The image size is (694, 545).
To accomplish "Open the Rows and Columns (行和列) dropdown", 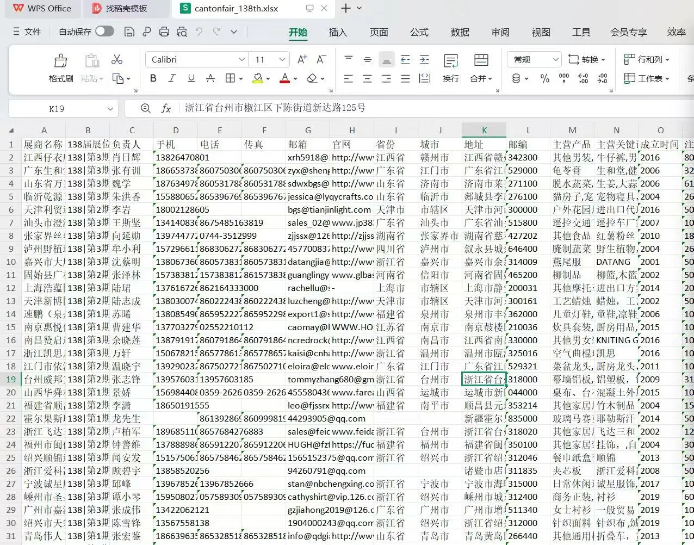I will point(647,59).
